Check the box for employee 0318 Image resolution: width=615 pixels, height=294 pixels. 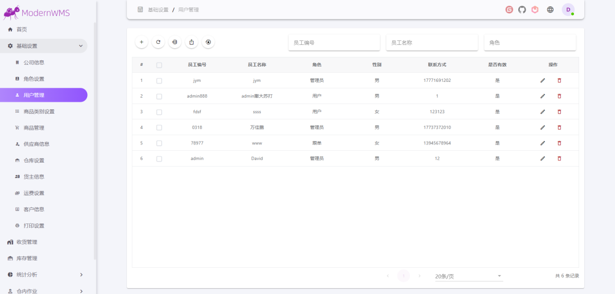159,127
